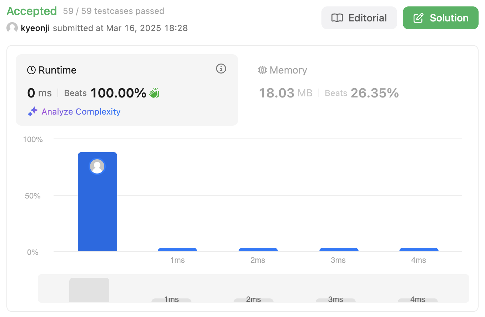
Task: Click the 100% y-axis label
Action: pyautogui.click(x=33, y=139)
